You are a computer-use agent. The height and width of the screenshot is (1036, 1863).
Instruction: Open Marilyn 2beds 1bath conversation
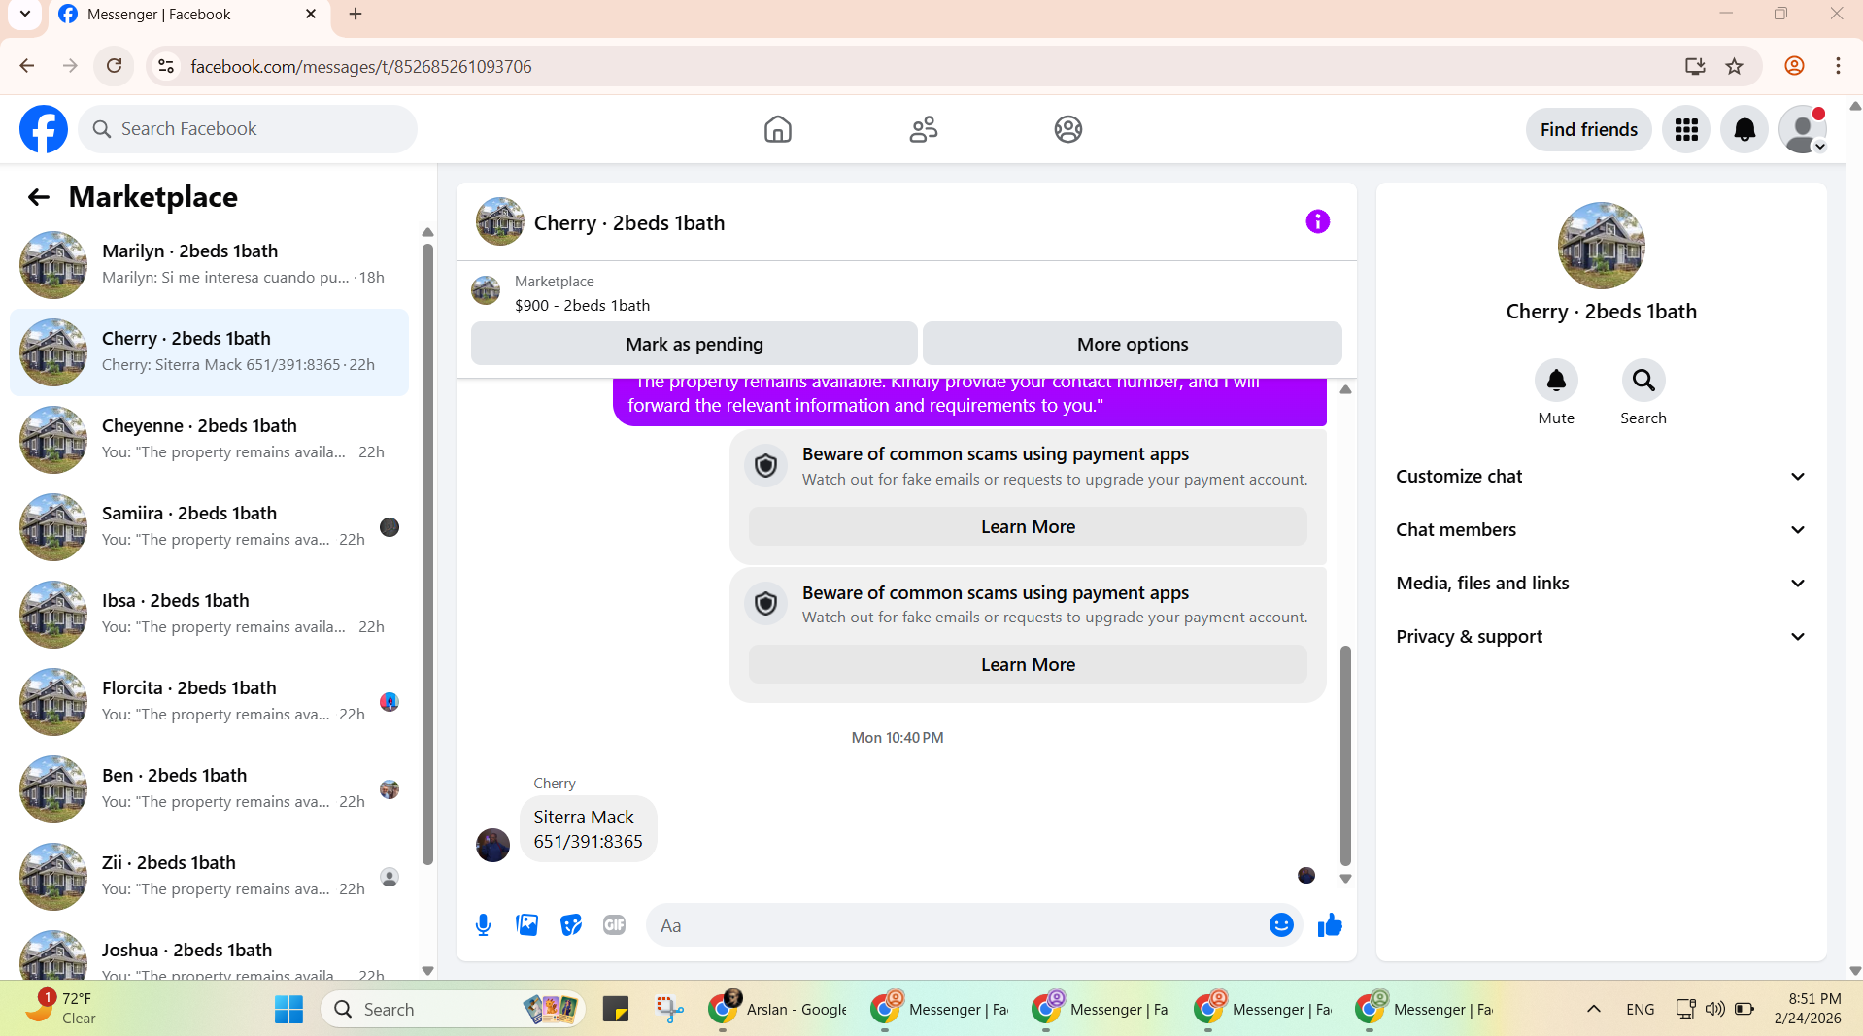coord(209,264)
